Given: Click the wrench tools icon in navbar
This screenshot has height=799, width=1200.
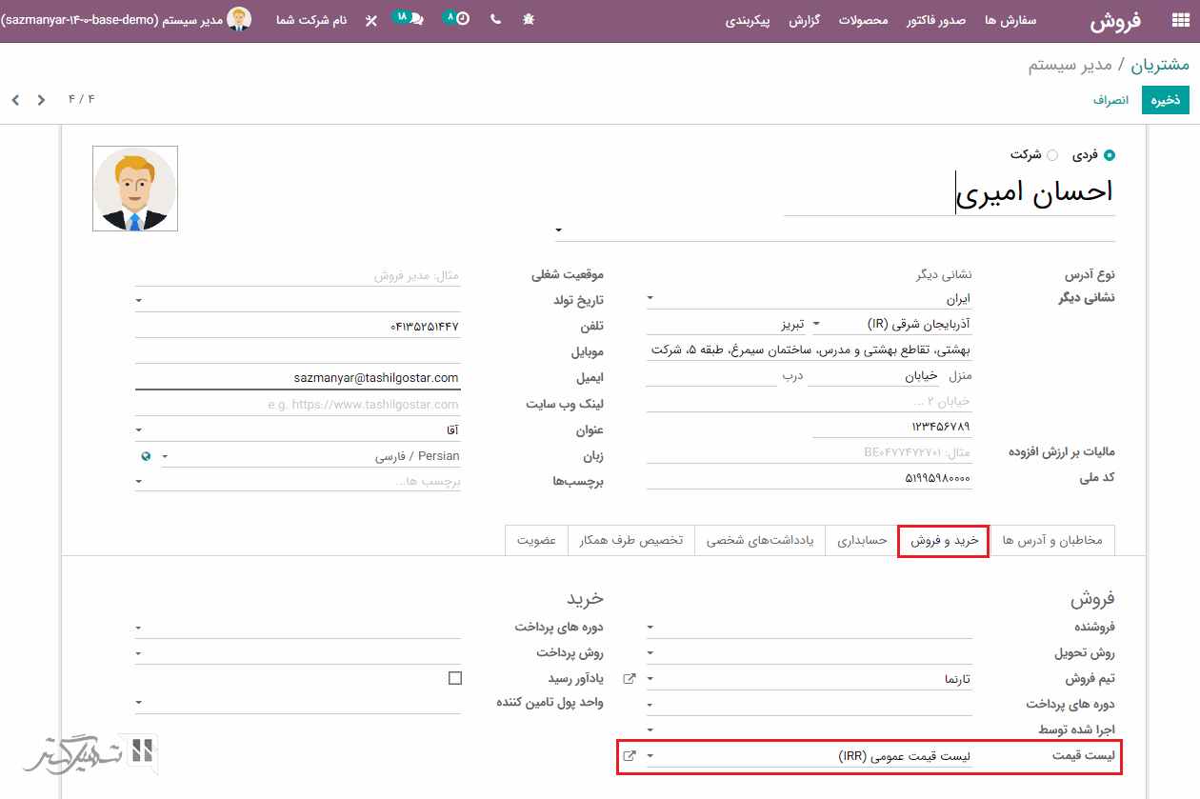Looking at the screenshot, I should (x=371, y=20).
